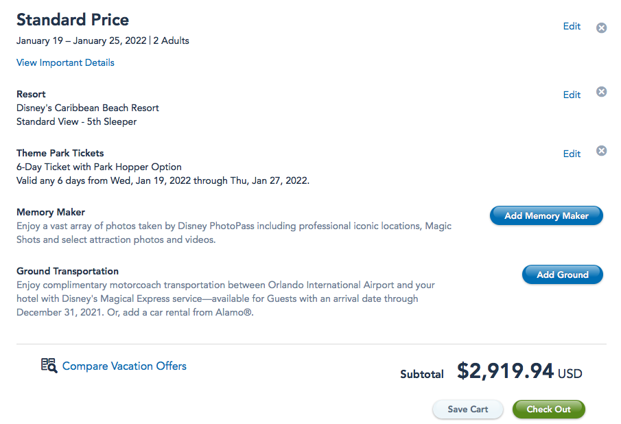Open View Important Details link
621x424 pixels.
65,63
